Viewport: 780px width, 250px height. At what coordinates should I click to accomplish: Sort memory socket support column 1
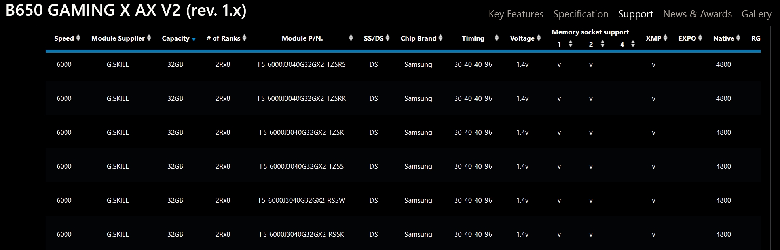tap(571, 44)
